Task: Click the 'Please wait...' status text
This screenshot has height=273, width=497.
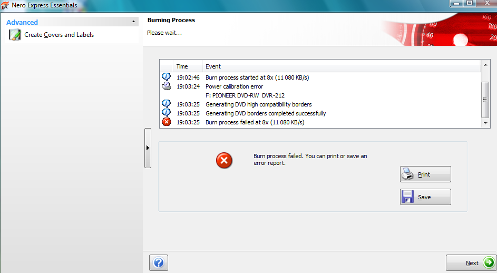Action: pyautogui.click(x=164, y=33)
